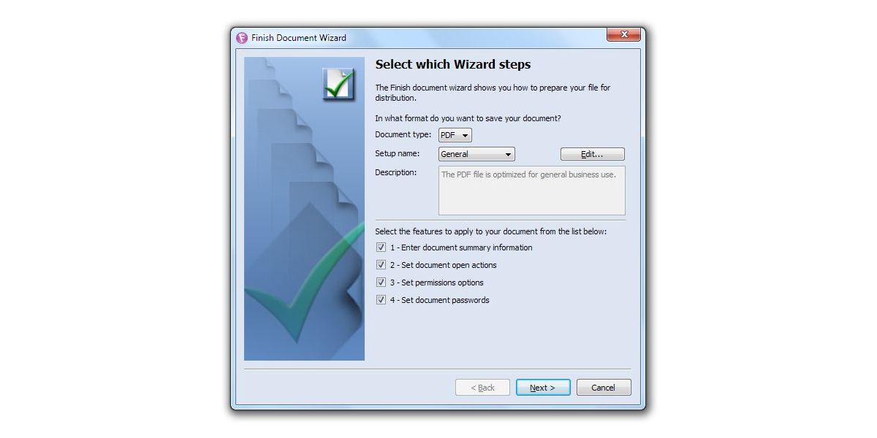Viewport: 877px width, 438px height.
Task: Click the green checkmark document icon
Action: [x=338, y=84]
